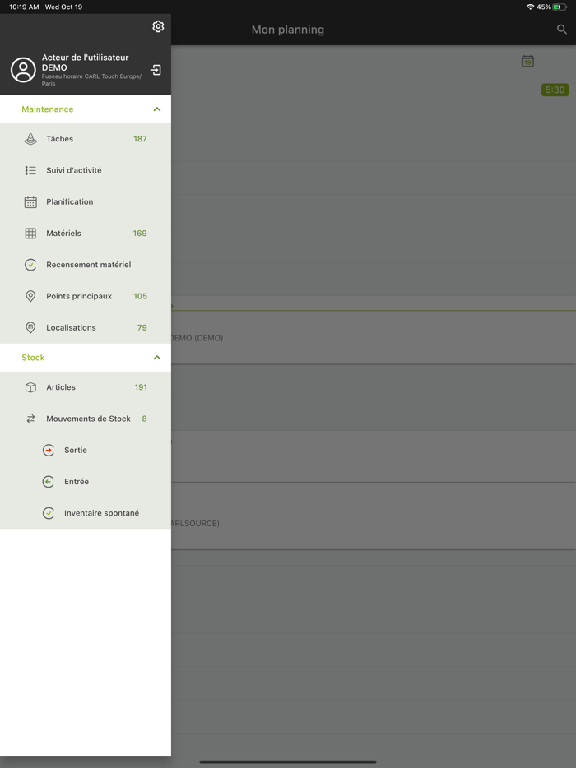
Task: Open settings via the gear icon
Action: click(158, 26)
